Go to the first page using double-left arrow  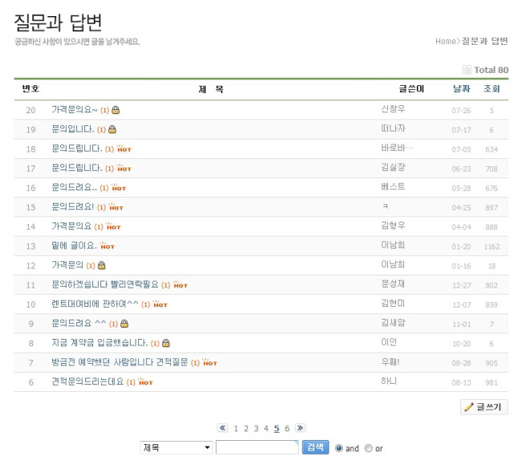tap(222, 428)
